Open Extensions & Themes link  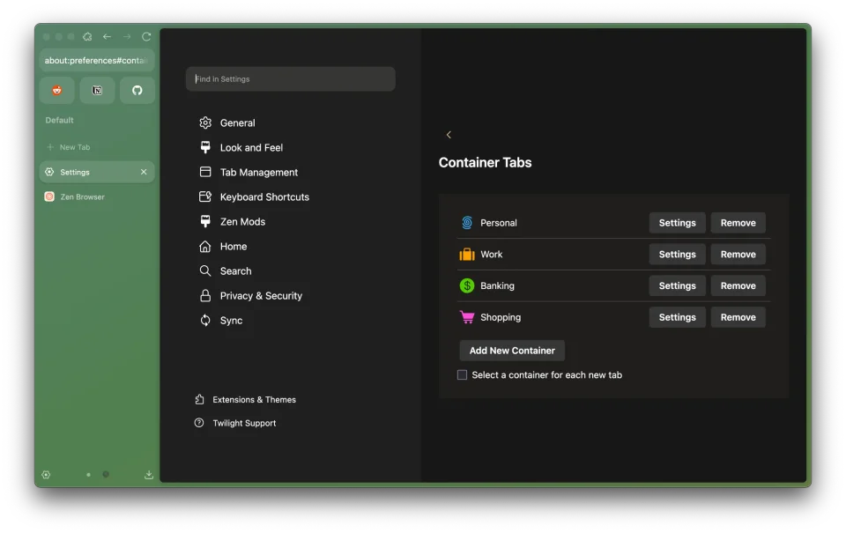[x=246, y=400]
